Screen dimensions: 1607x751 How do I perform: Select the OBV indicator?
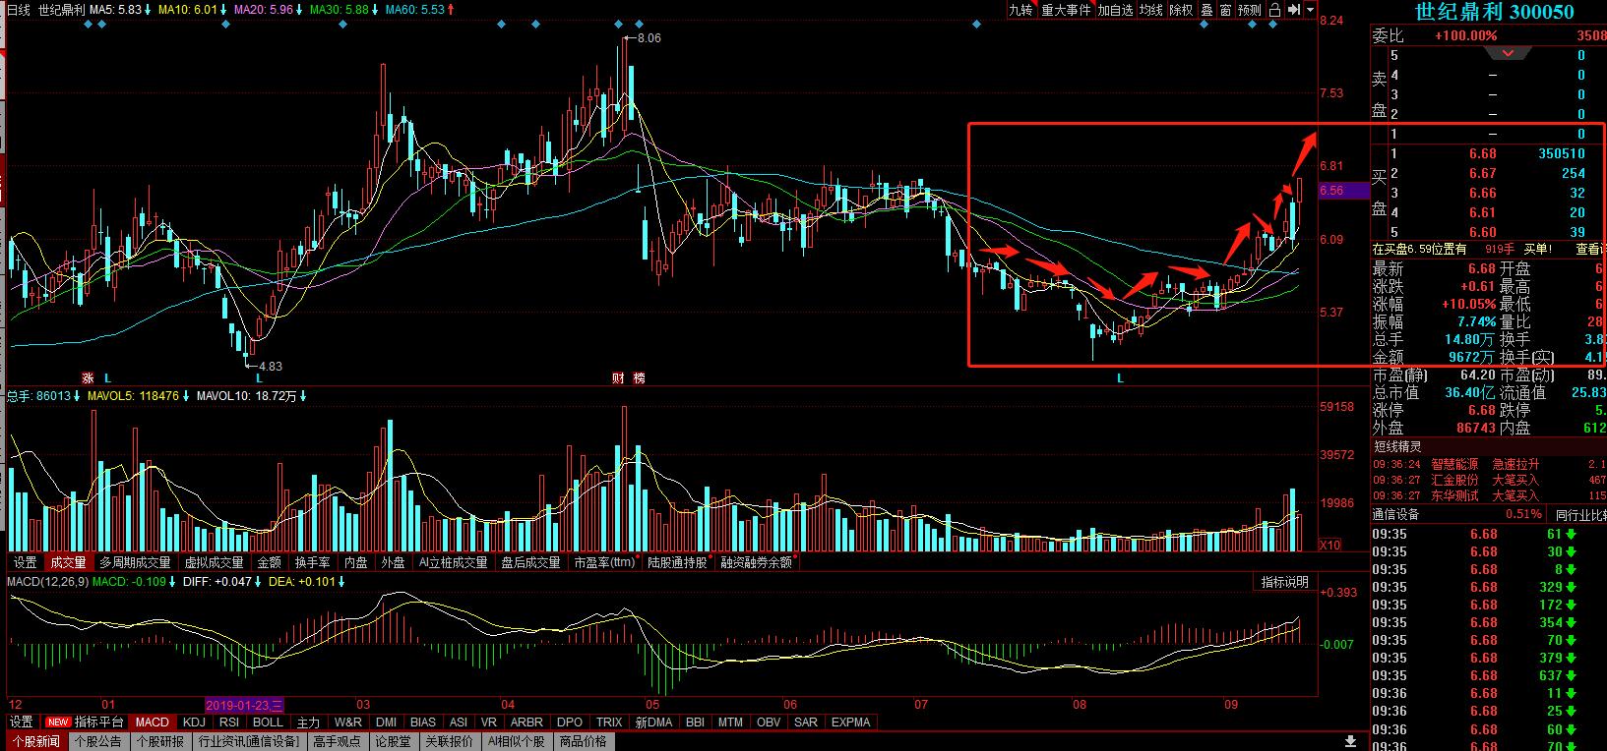click(769, 722)
